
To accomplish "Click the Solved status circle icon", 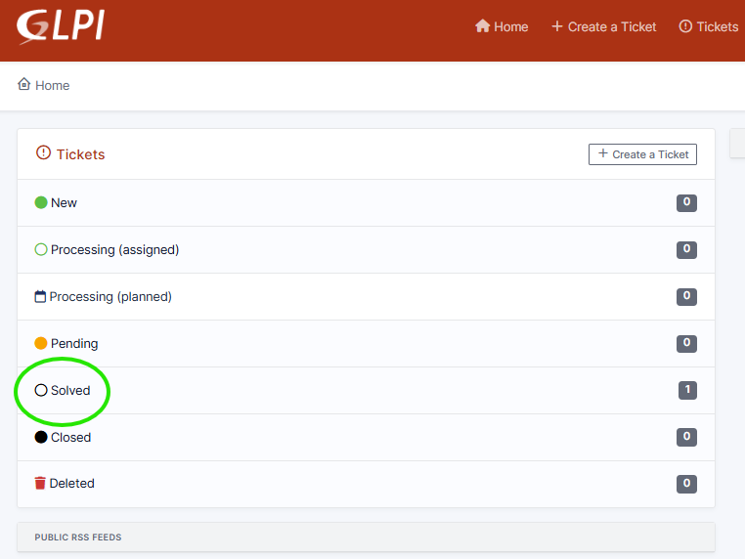I will (x=41, y=391).
